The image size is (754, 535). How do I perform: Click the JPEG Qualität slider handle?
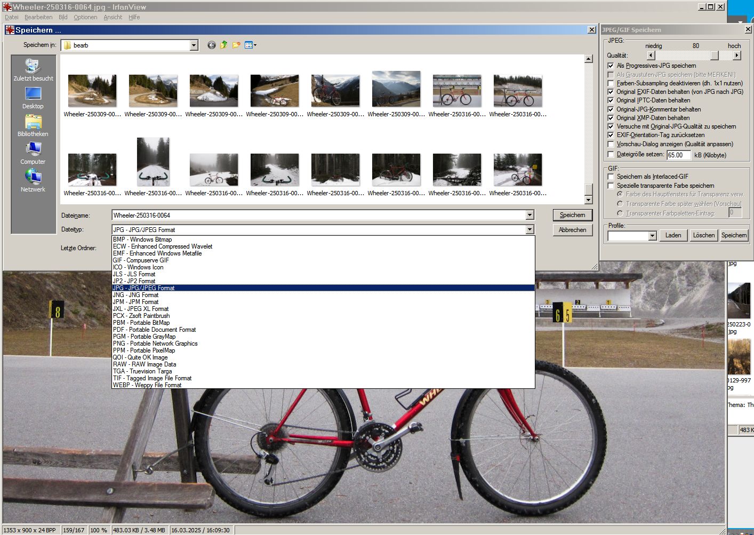(715, 55)
